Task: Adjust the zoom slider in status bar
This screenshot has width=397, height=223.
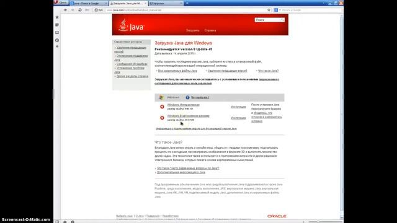Action: point(325,222)
